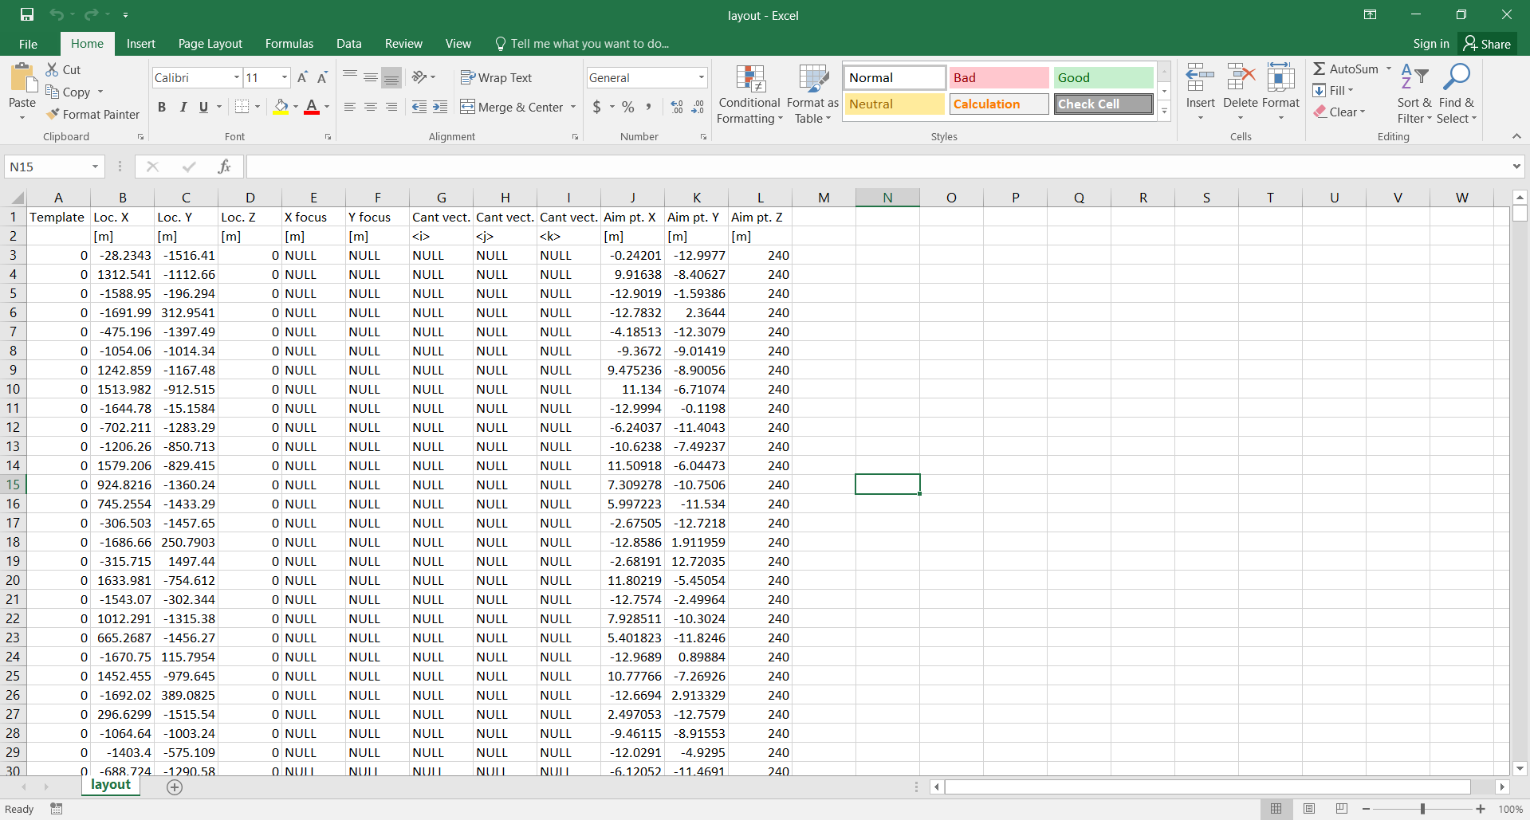Open the General number format dropdown
The width and height of the screenshot is (1530, 820).
[x=702, y=77]
